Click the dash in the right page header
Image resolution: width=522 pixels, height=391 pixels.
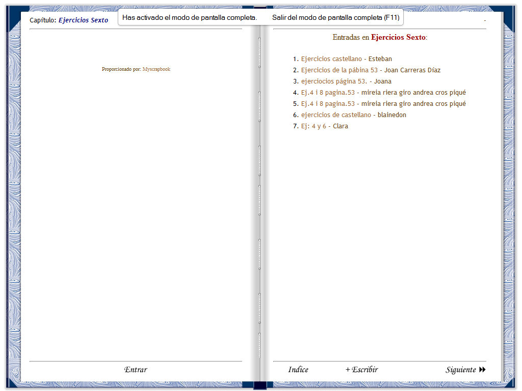click(x=485, y=20)
